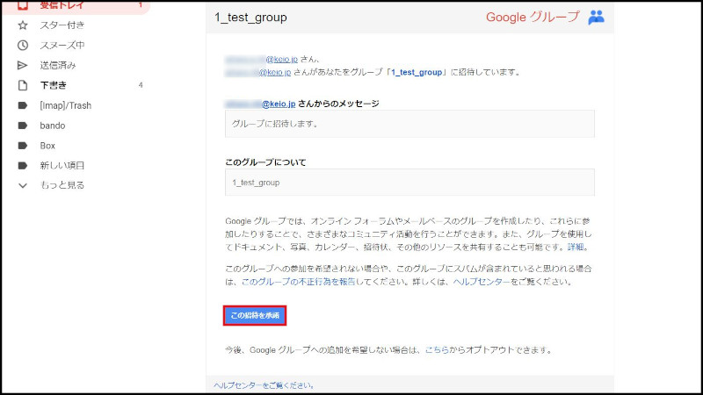
Task: Click the label icon beside bando
Action: pos(23,126)
